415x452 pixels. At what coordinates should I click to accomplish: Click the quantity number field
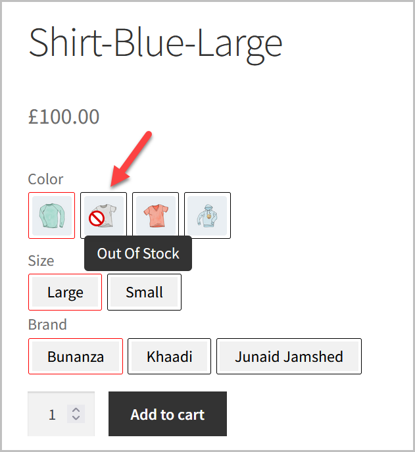click(x=53, y=414)
